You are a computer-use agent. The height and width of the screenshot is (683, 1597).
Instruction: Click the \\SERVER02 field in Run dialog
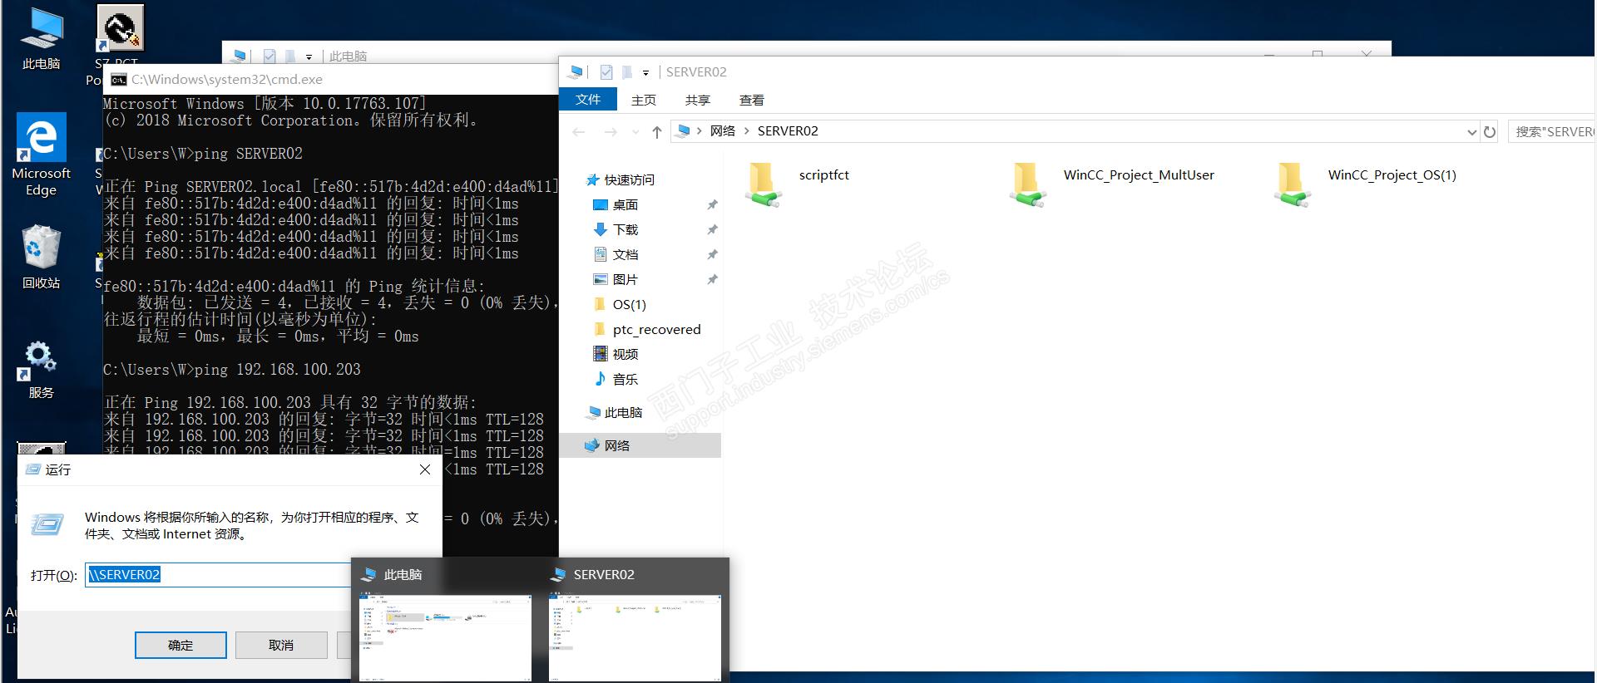coord(218,575)
